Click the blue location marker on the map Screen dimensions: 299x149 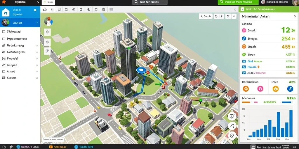click(x=141, y=70)
